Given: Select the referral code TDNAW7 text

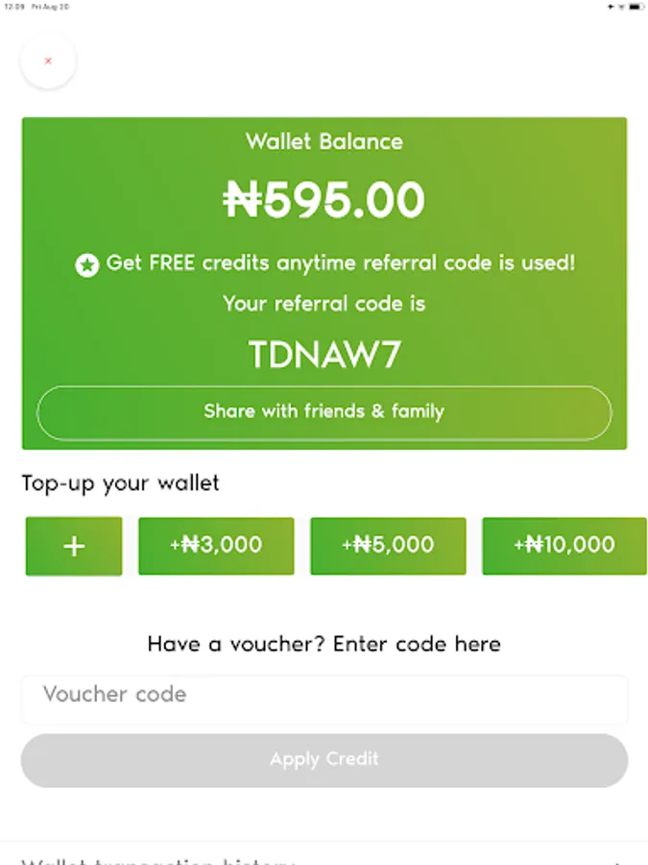Looking at the screenshot, I should (x=324, y=354).
